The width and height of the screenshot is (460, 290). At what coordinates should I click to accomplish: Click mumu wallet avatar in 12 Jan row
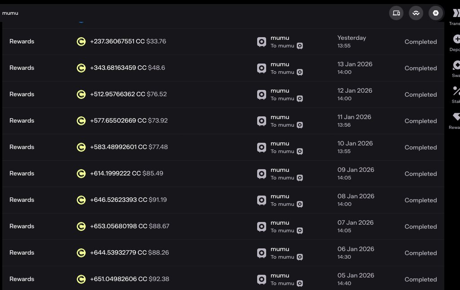click(x=262, y=94)
